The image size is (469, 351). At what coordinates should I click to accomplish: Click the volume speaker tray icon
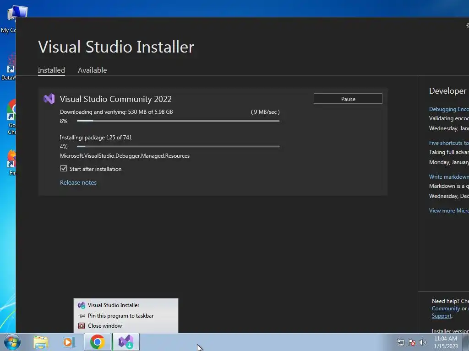click(x=423, y=342)
